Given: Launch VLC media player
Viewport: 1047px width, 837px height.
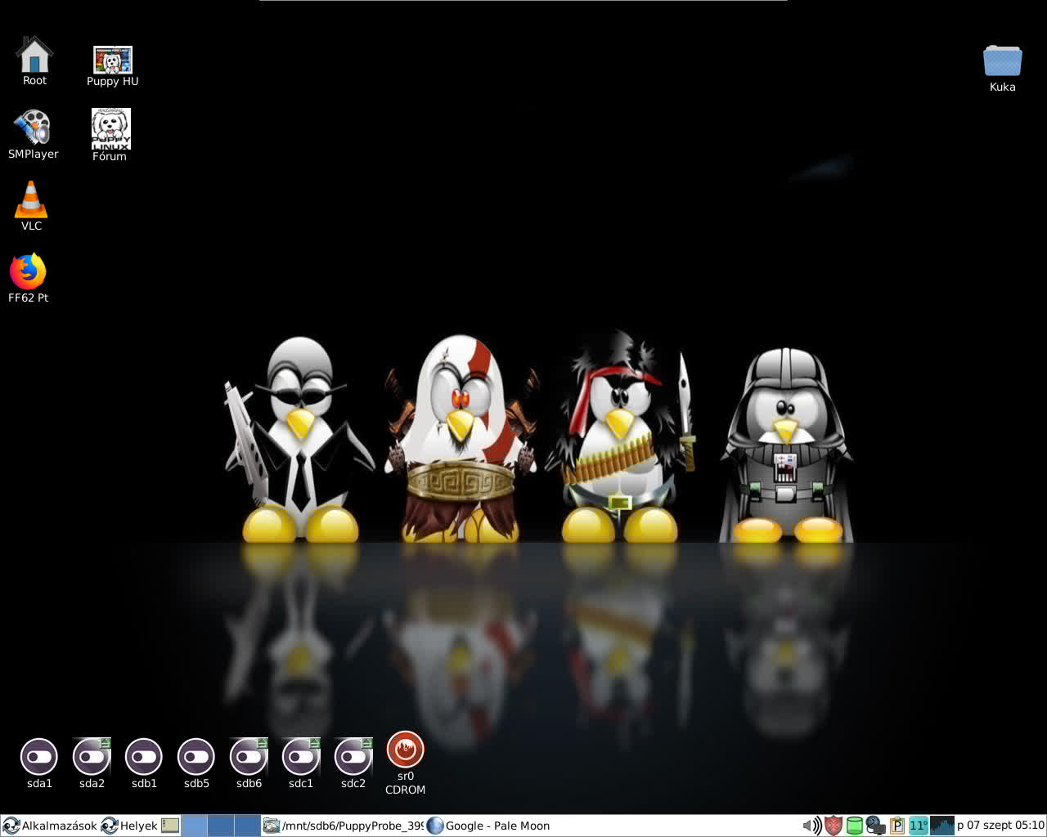Looking at the screenshot, I should point(31,199).
